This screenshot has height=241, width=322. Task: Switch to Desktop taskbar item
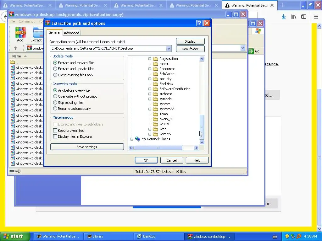159,236
